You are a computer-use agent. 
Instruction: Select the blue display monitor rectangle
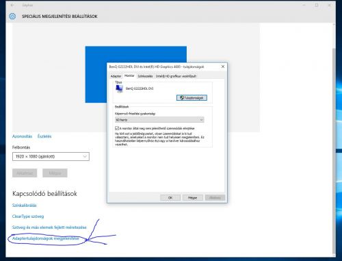136,75
